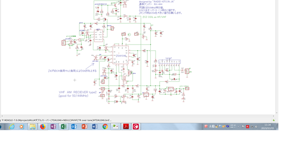Open Adobe Acrobat from the taskbar
Image resolution: width=285 pixels, height=160 pixels.
[x=125, y=126]
